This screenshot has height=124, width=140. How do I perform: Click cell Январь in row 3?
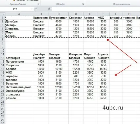point(19,25)
